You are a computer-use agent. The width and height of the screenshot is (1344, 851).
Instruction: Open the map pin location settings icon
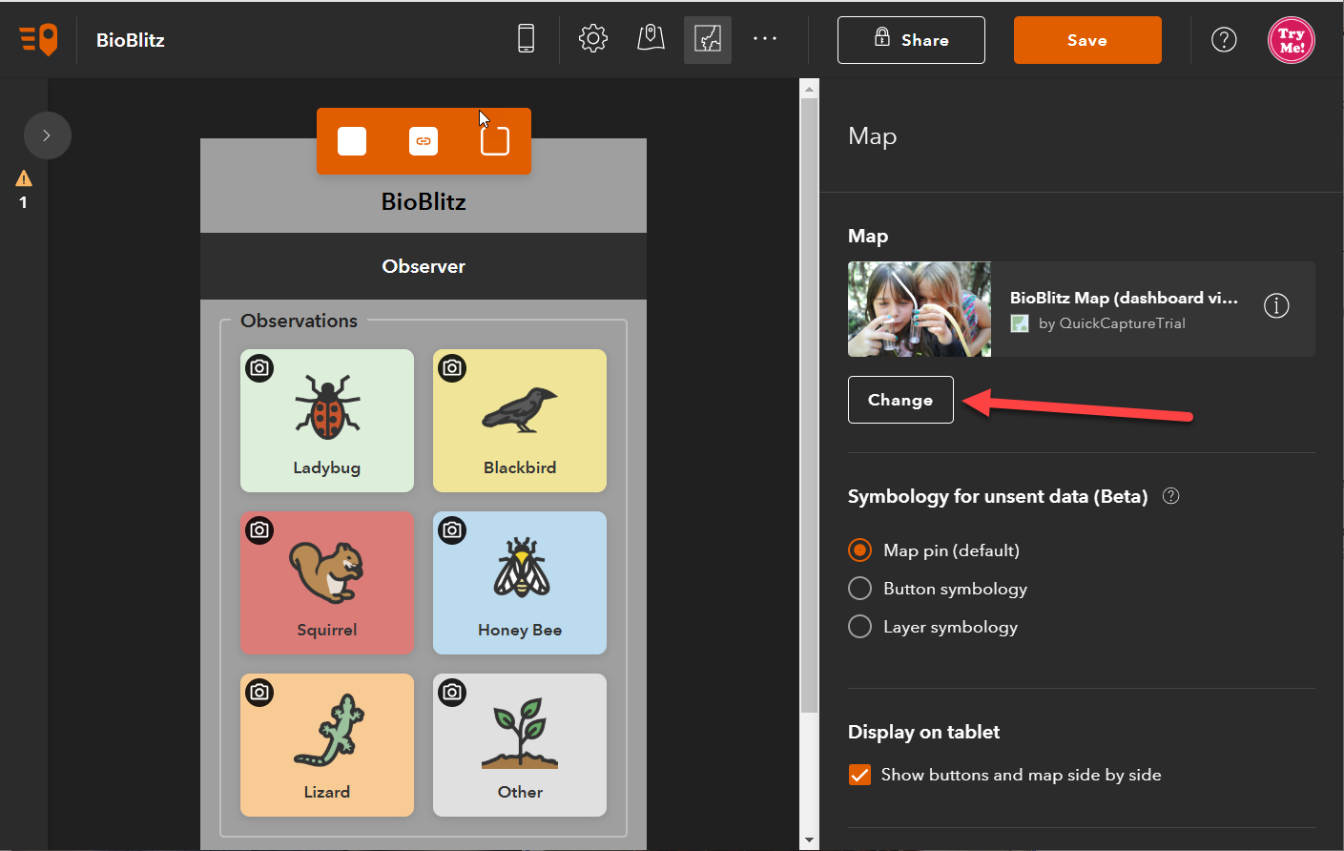coord(651,39)
